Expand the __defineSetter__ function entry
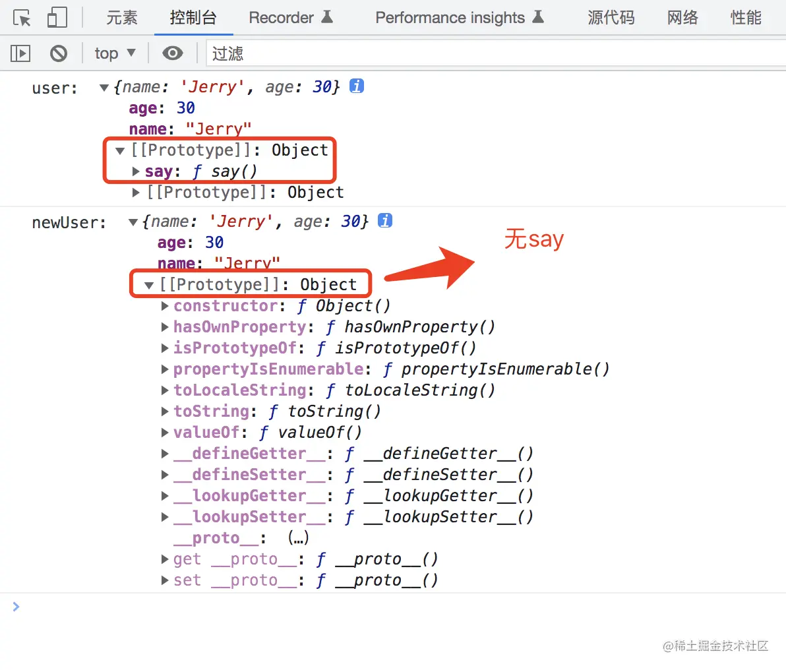Viewport: 786px width, 670px height. point(165,474)
